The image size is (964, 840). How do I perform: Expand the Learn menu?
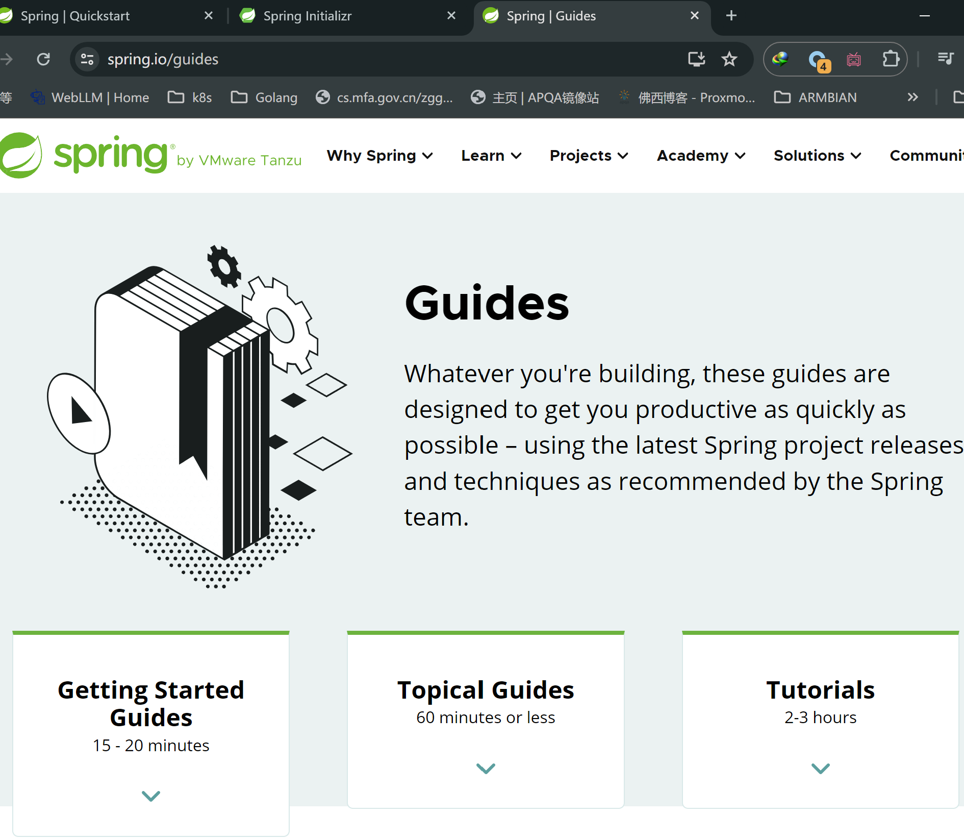(x=491, y=156)
